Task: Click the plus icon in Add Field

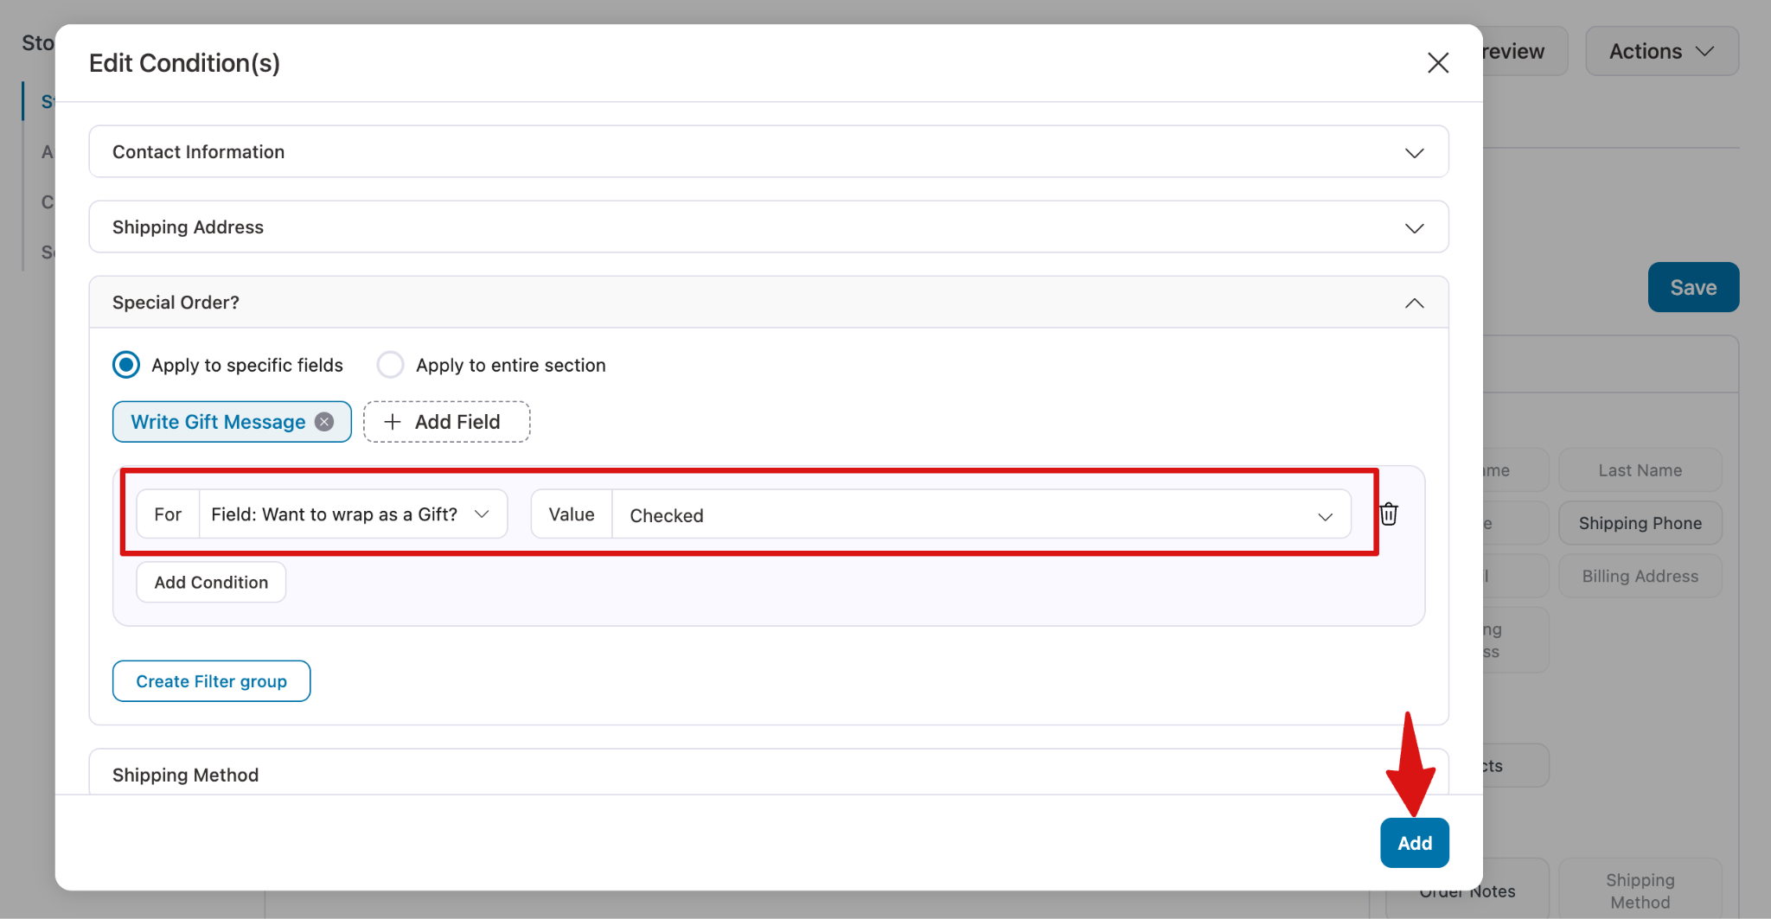Action: point(393,422)
